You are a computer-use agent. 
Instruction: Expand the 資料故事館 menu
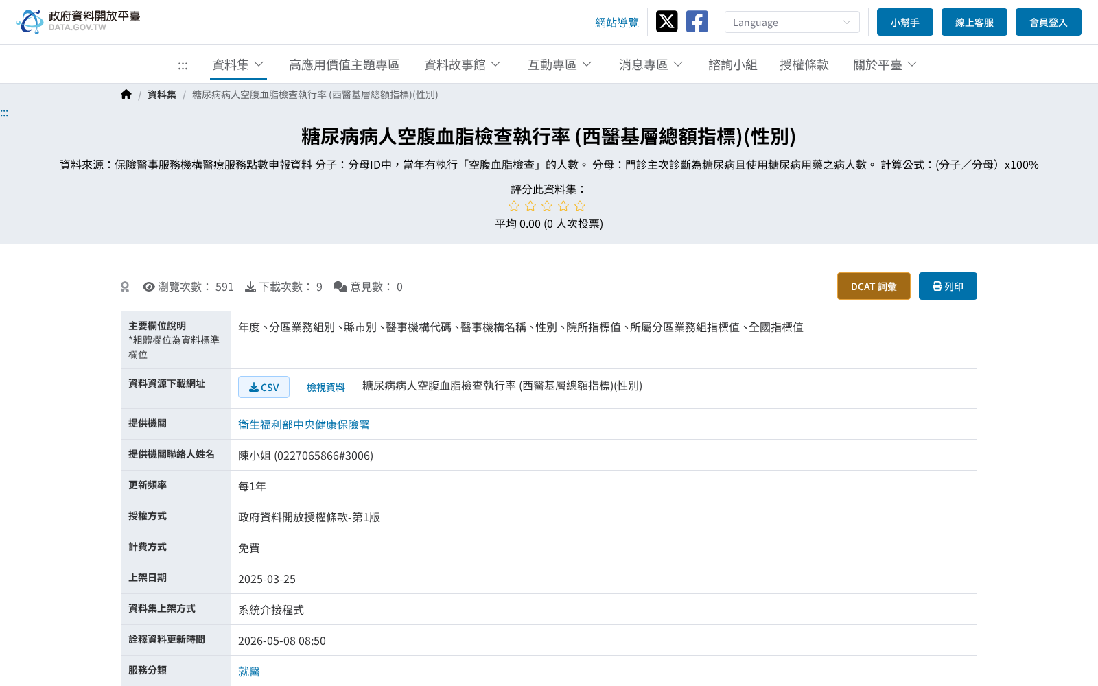(x=463, y=64)
